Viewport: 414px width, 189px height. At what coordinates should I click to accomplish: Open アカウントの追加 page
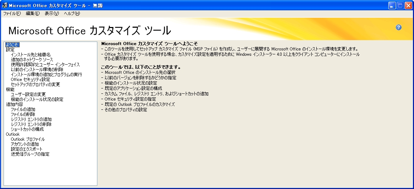click(25, 144)
